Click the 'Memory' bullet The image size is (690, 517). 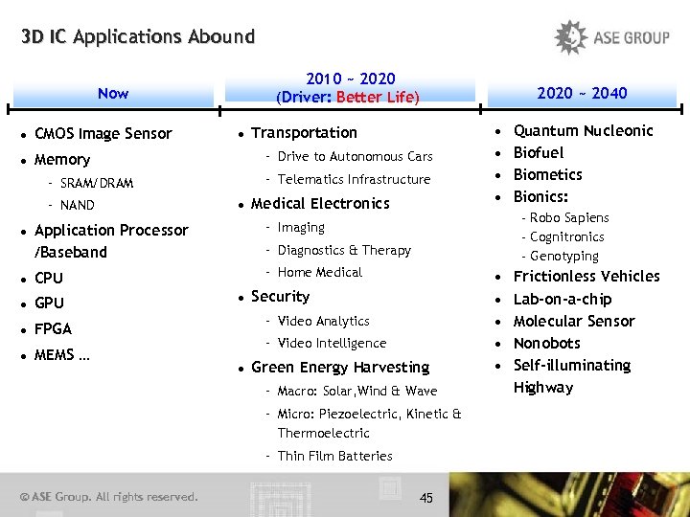(x=62, y=160)
